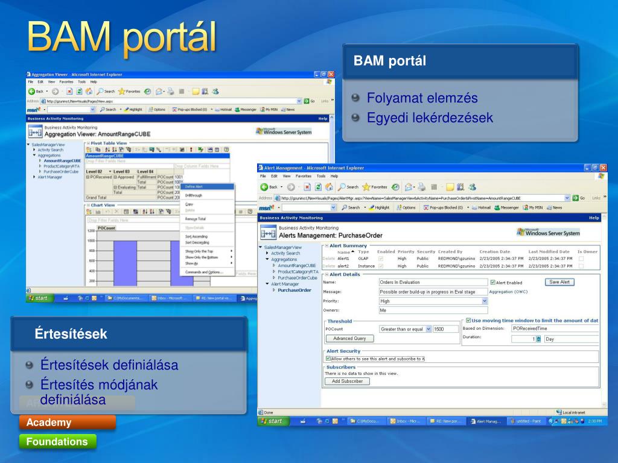618x463 pixels.
Task: Click sort ascending icon in Chart View toolbar
Action: (x=145, y=212)
